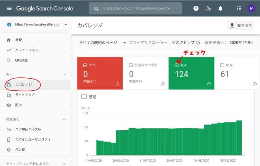Click the mobile usability phone icon
260x166 pixels.
pyautogui.click(x=9, y=139)
